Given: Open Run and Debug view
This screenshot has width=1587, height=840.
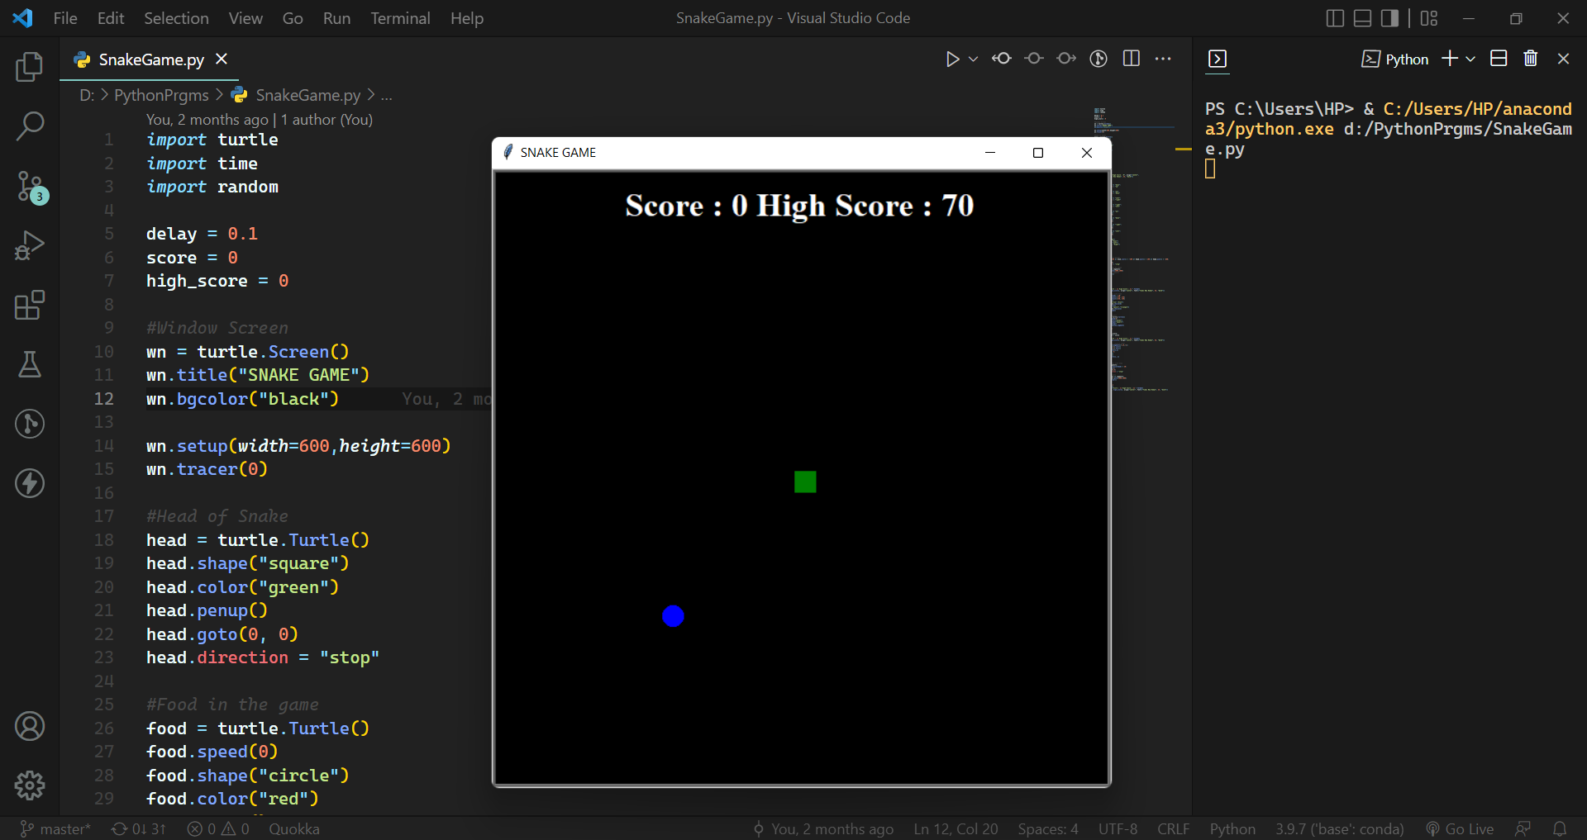Looking at the screenshot, I should click(30, 245).
